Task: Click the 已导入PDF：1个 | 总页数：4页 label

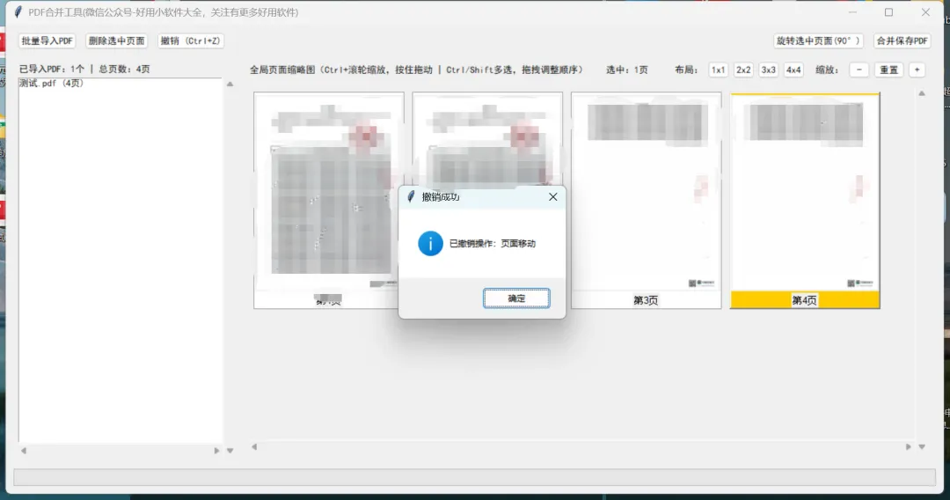Action: point(84,69)
